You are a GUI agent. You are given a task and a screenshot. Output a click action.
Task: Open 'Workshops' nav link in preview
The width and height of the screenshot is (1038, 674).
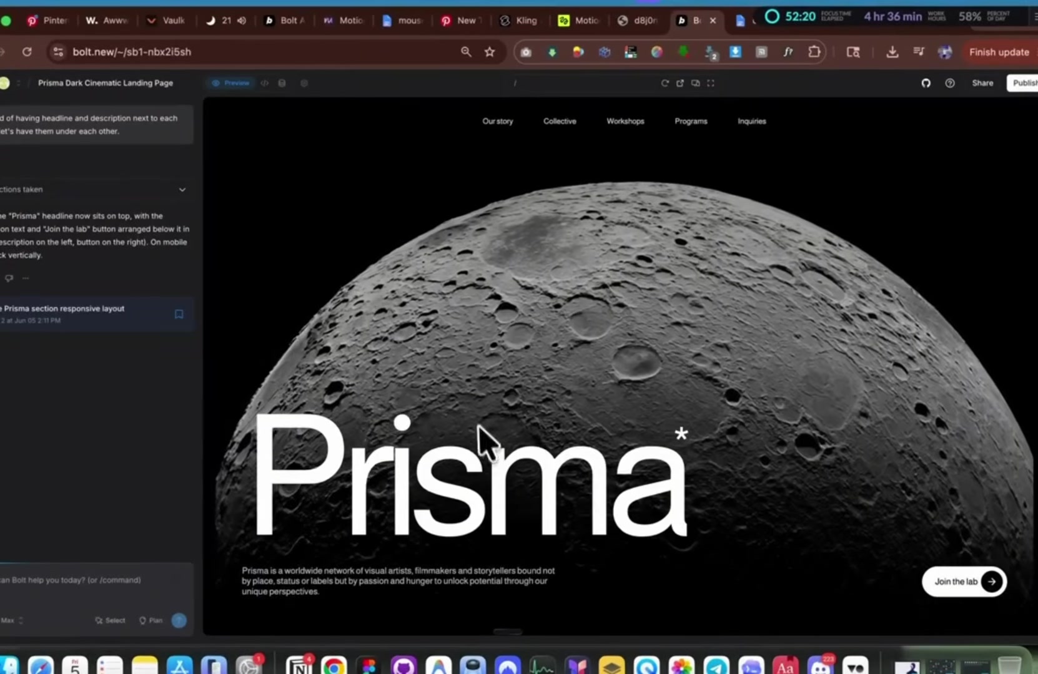[x=625, y=121]
